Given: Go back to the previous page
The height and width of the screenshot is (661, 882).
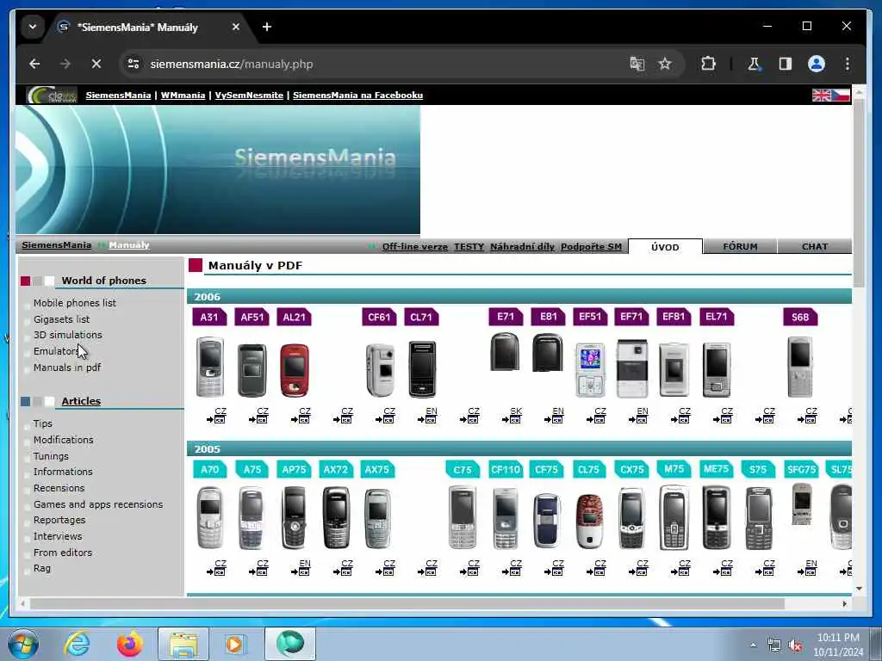Looking at the screenshot, I should click(34, 64).
